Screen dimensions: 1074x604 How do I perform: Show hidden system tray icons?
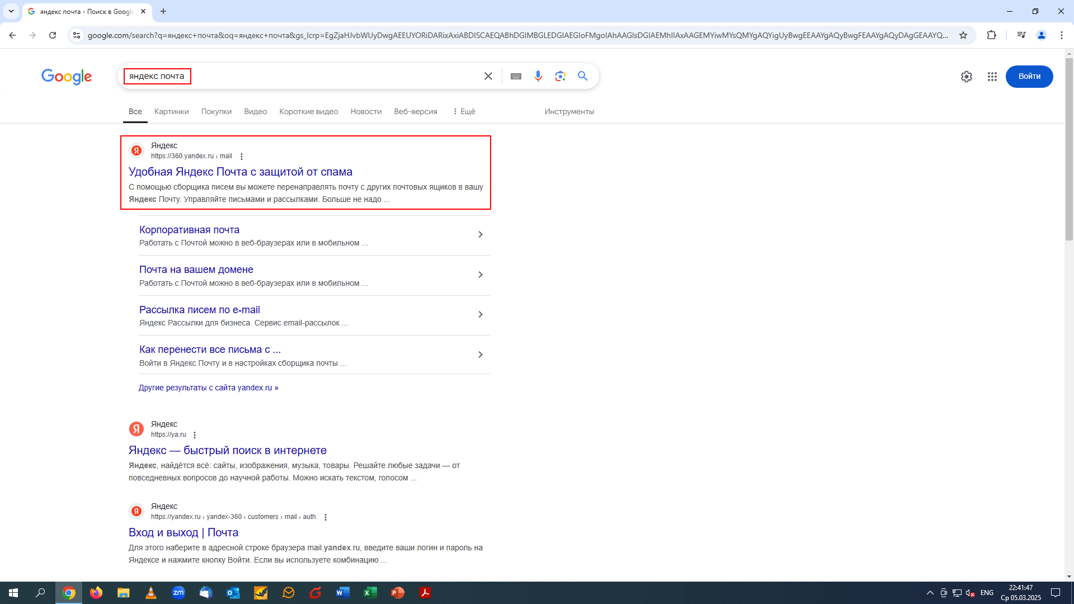(x=930, y=593)
